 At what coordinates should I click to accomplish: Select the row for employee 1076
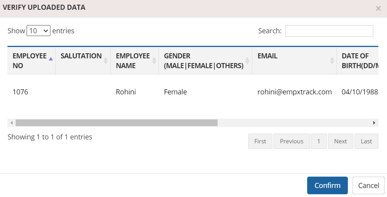(193, 92)
